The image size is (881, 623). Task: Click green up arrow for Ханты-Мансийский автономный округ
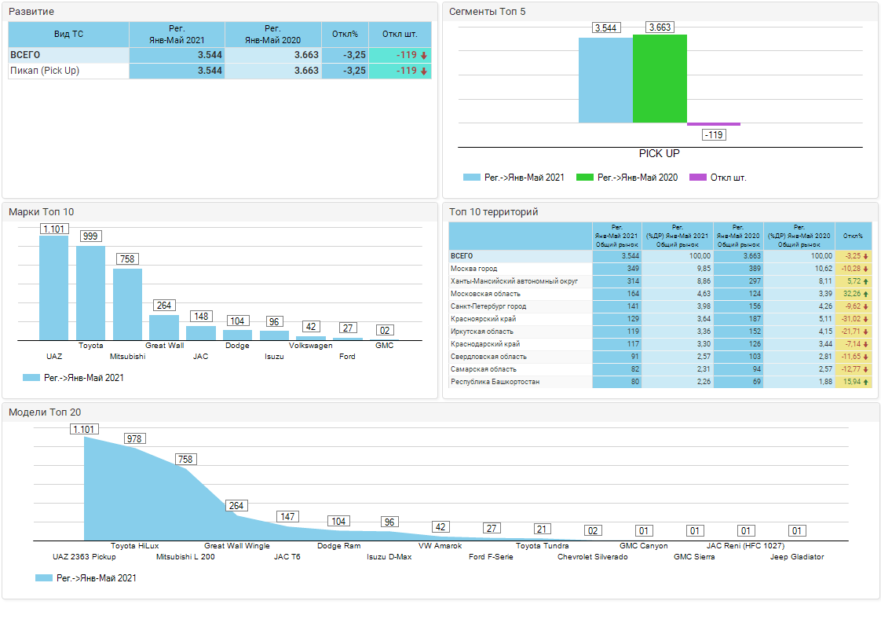point(866,281)
